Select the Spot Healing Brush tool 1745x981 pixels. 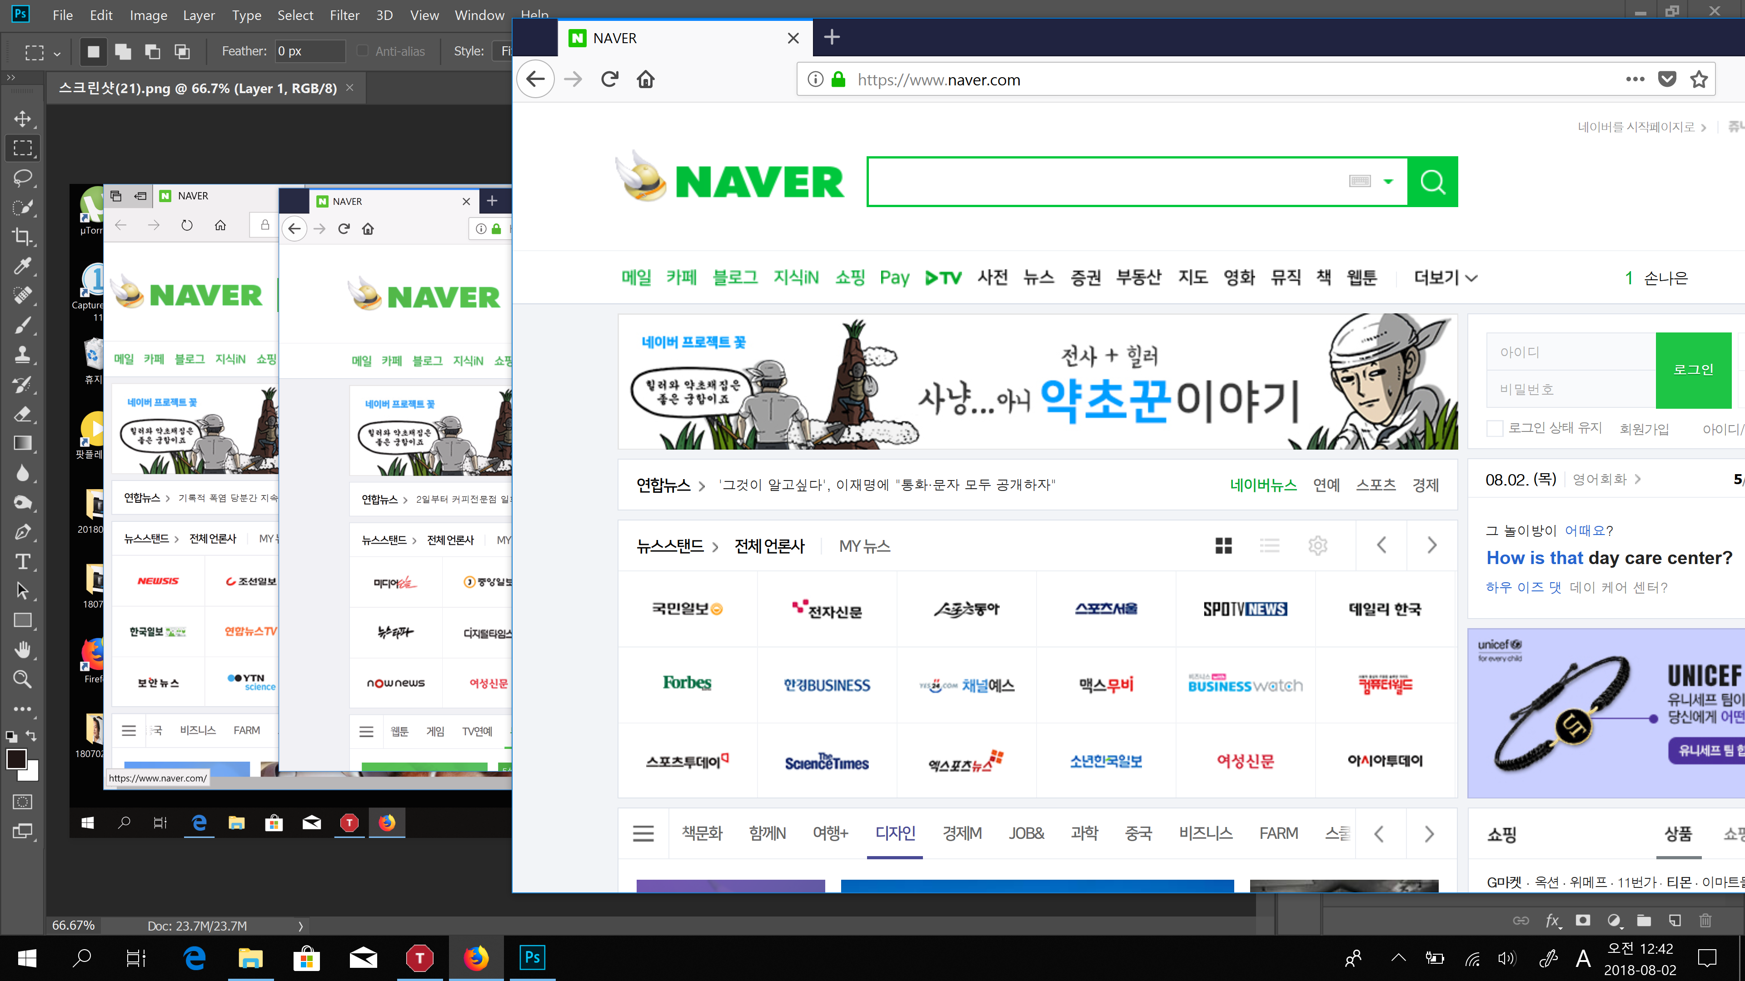click(22, 295)
